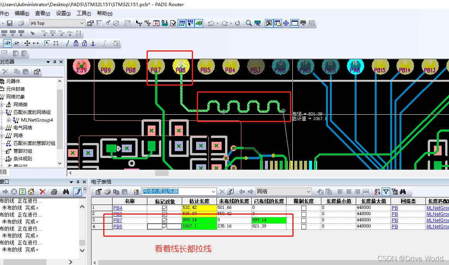Select 条件规则 in the browser tree
449x265 pixels.
(22, 159)
